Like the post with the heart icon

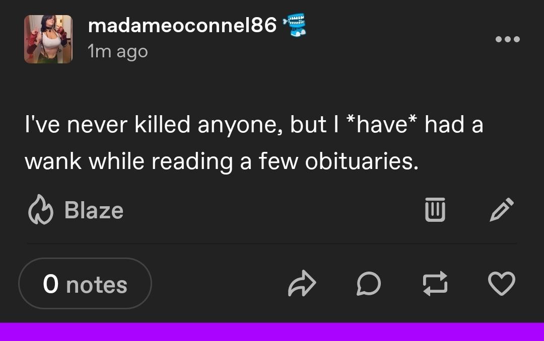coord(502,283)
